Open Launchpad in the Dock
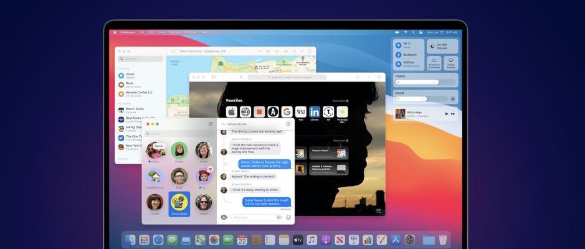This screenshot has height=249, width=585. pyautogui.click(x=144, y=240)
